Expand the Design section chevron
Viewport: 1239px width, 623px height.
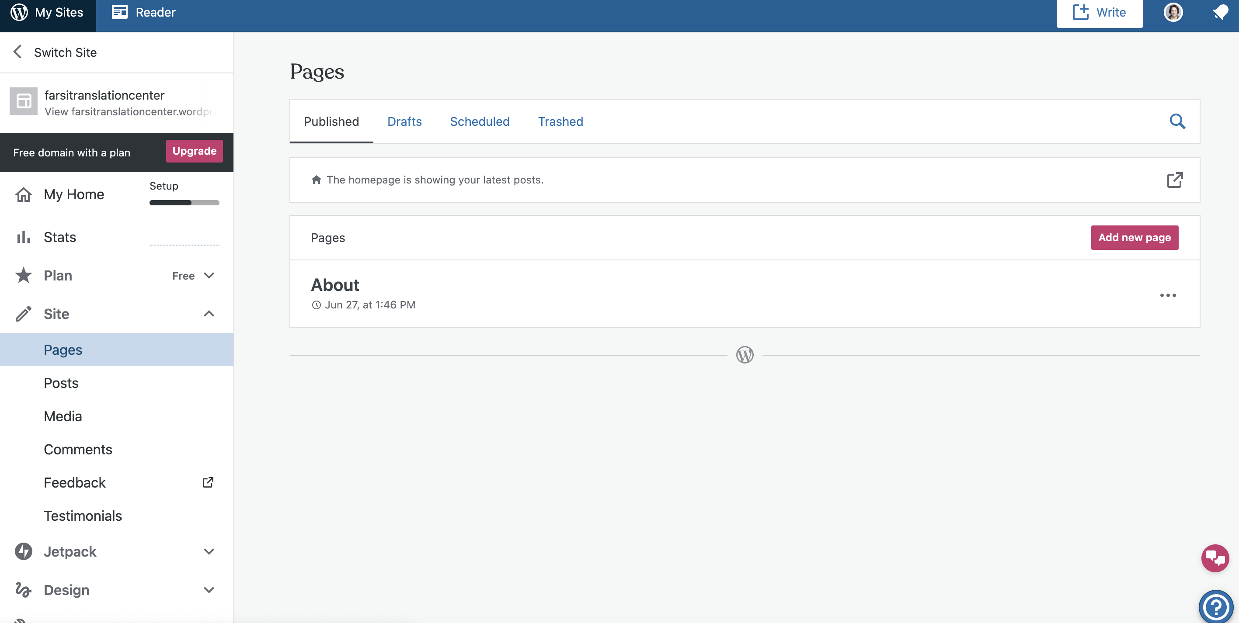click(x=209, y=590)
